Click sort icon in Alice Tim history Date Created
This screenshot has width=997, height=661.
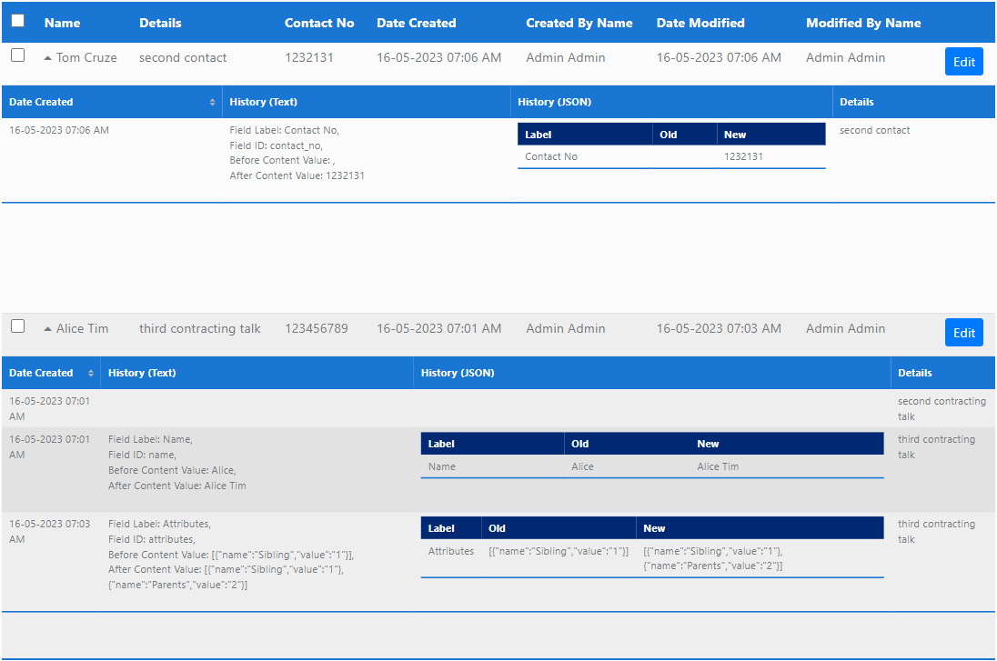tap(91, 373)
